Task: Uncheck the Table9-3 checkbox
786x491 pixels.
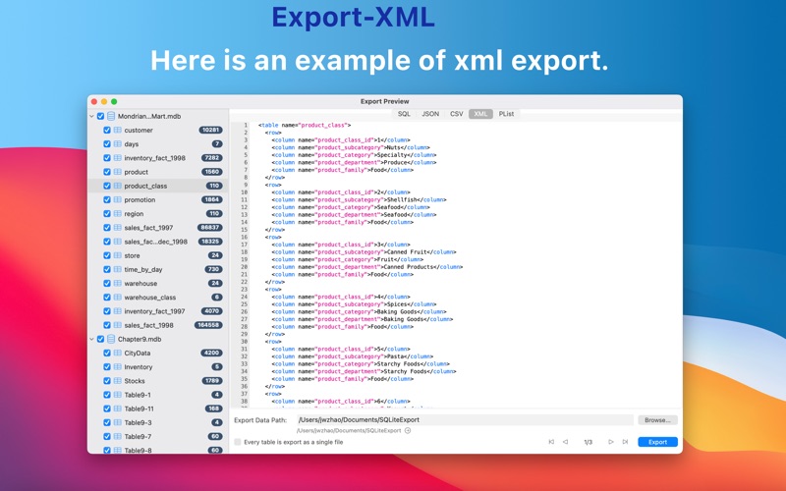Action: click(x=107, y=422)
